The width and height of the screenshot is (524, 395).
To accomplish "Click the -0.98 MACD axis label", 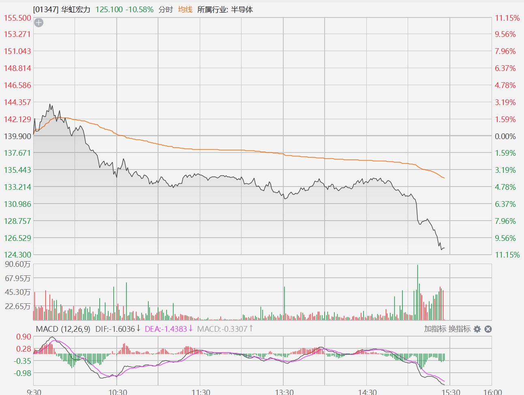I will (22, 373).
